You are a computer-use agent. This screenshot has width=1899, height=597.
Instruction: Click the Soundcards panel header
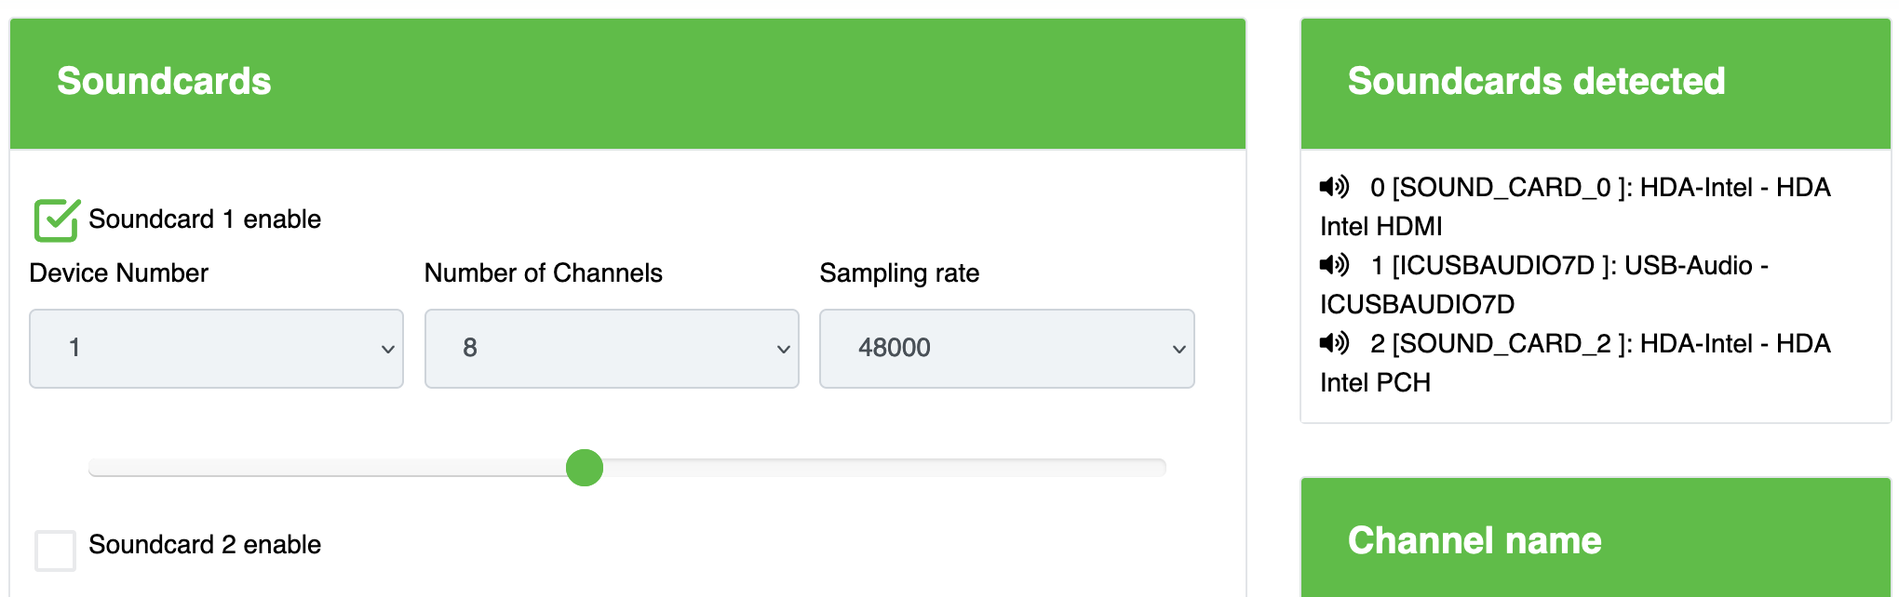click(x=627, y=83)
